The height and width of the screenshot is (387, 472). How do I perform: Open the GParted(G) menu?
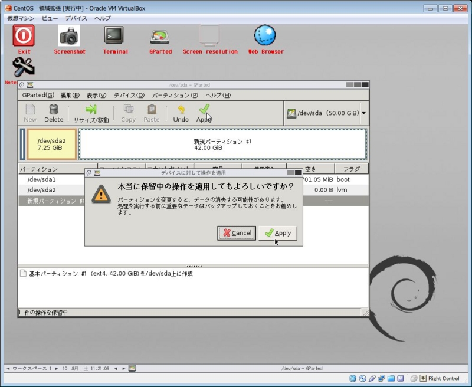[x=38, y=95]
